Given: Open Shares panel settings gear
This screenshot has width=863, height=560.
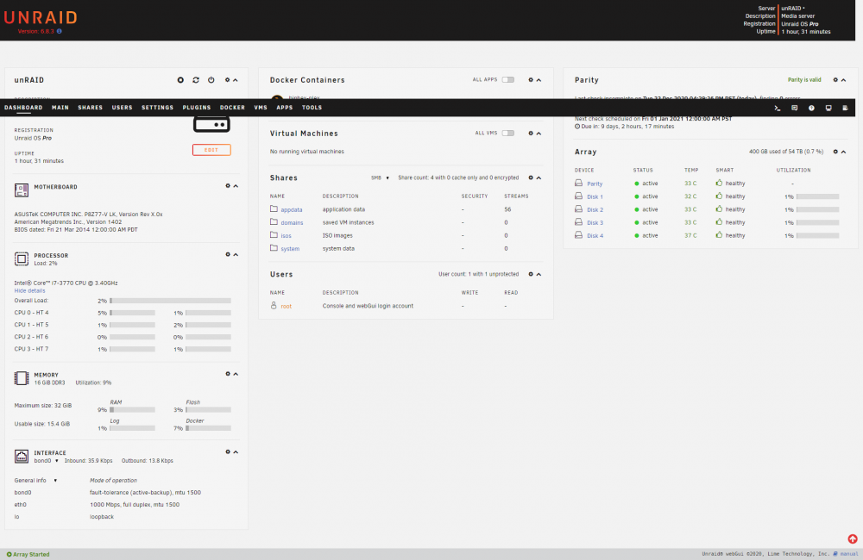Looking at the screenshot, I should (x=531, y=178).
